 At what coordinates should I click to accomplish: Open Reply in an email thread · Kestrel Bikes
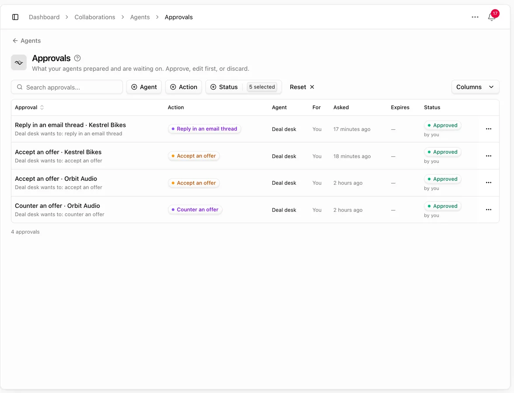tap(70, 125)
